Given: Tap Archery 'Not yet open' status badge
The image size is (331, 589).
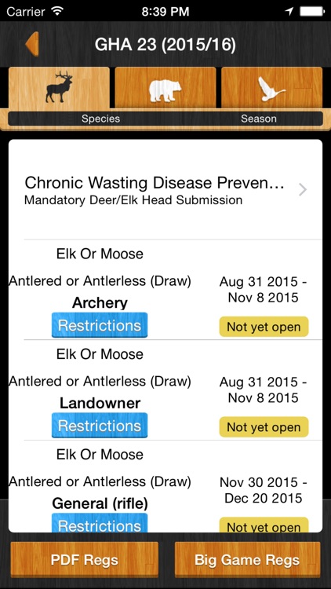Looking at the screenshot, I should tap(264, 327).
